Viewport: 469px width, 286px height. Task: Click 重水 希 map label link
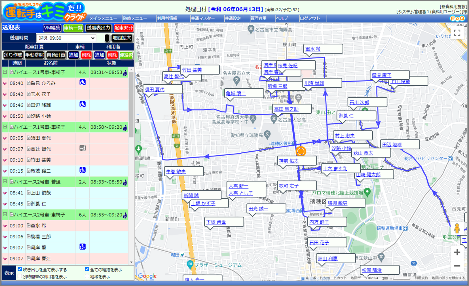(x=312, y=49)
